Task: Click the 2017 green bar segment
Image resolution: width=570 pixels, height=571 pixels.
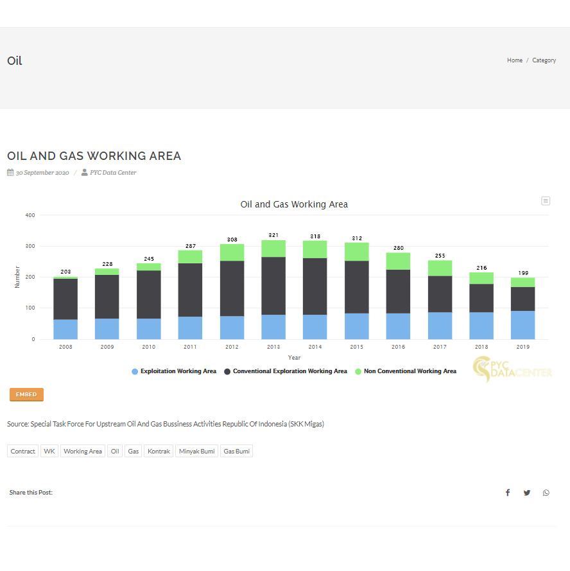Action: pos(440,268)
